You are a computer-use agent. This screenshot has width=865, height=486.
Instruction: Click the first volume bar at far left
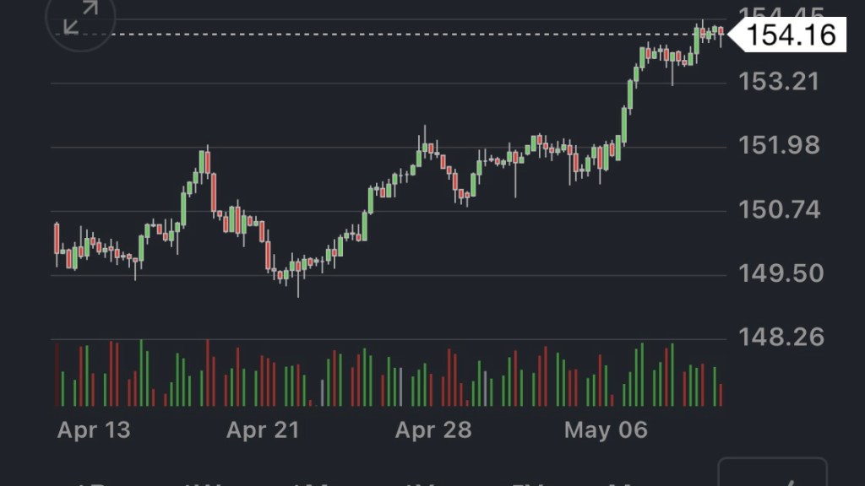pyautogui.click(x=57, y=375)
